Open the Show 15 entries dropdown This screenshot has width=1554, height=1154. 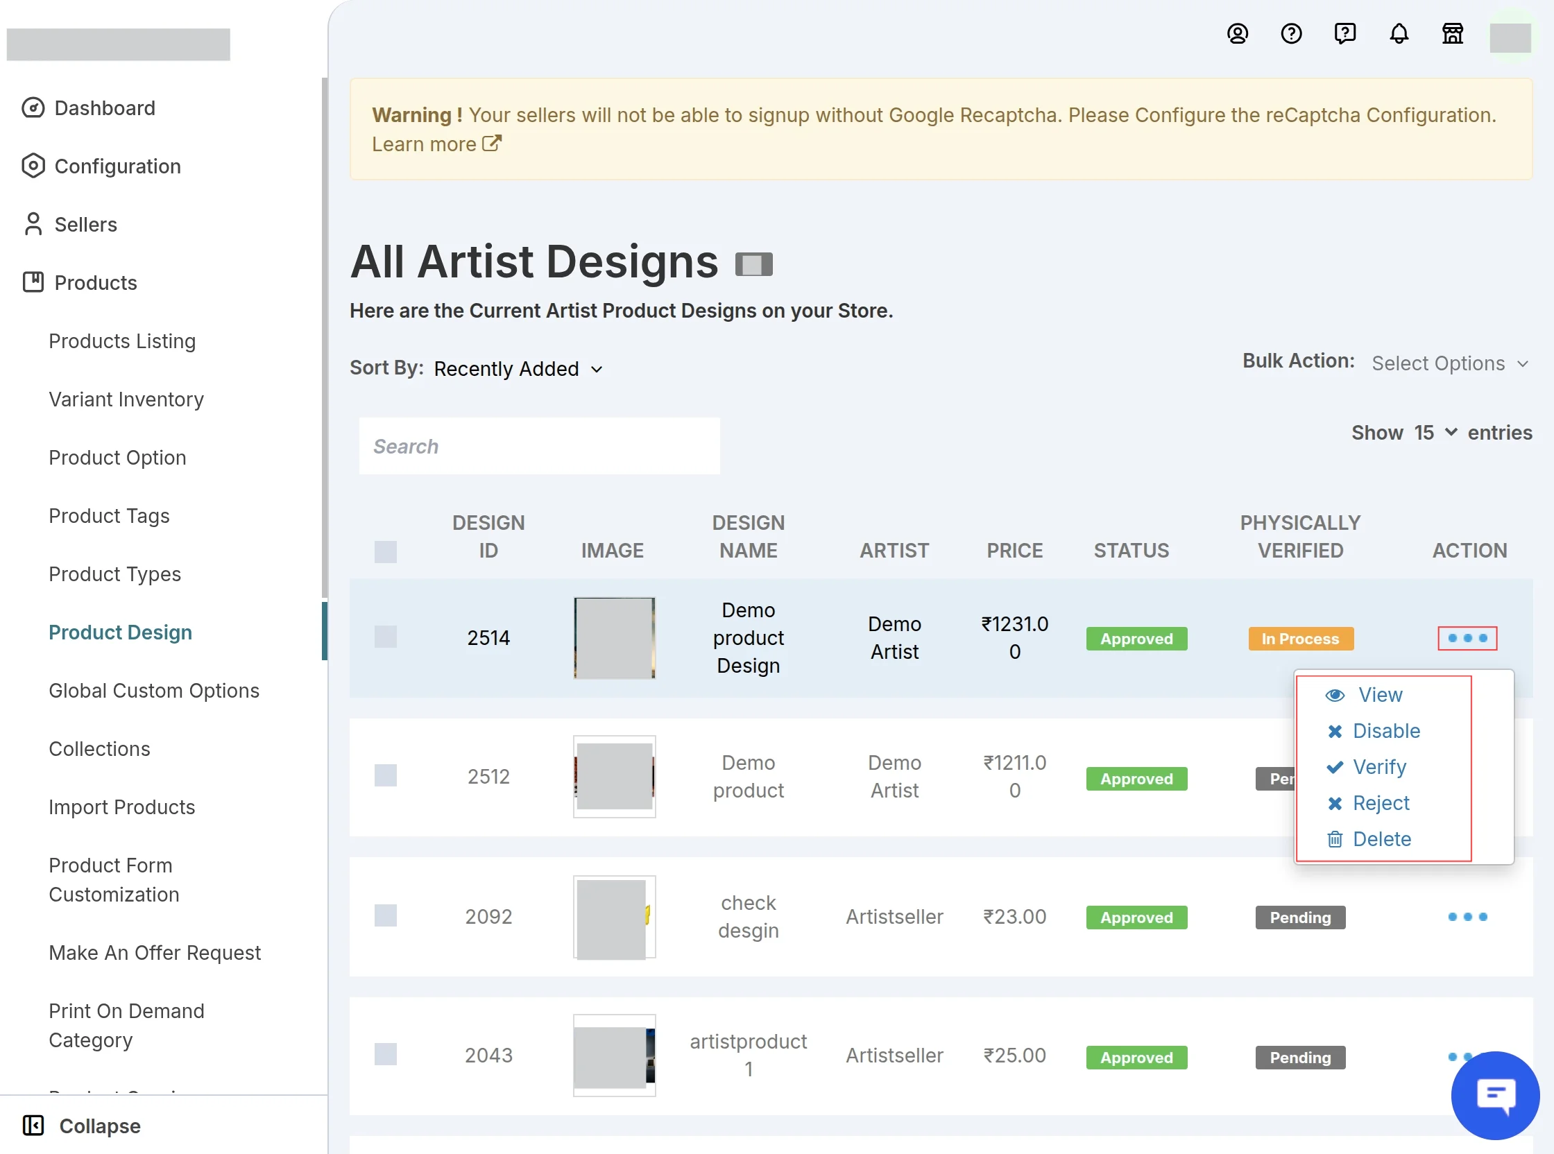click(x=1435, y=432)
